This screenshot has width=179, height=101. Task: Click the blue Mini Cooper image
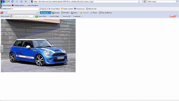coord(38,45)
